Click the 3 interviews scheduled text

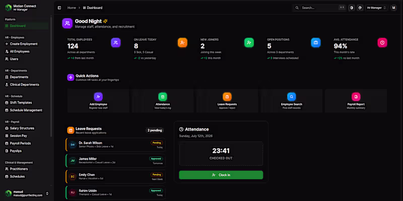click(x=285, y=58)
